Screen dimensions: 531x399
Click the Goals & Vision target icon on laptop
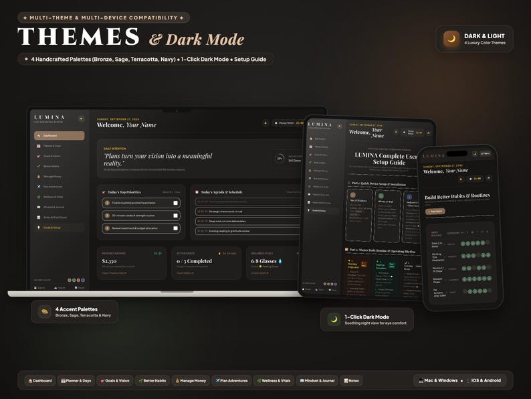39,156
